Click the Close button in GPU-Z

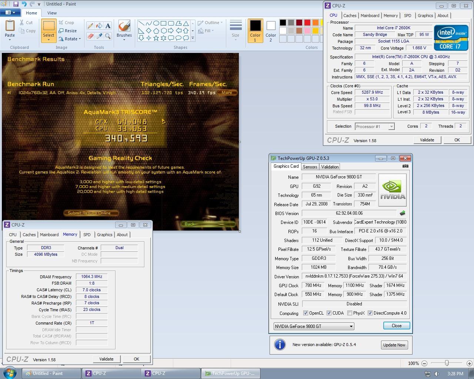pyautogui.click(x=397, y=326)
